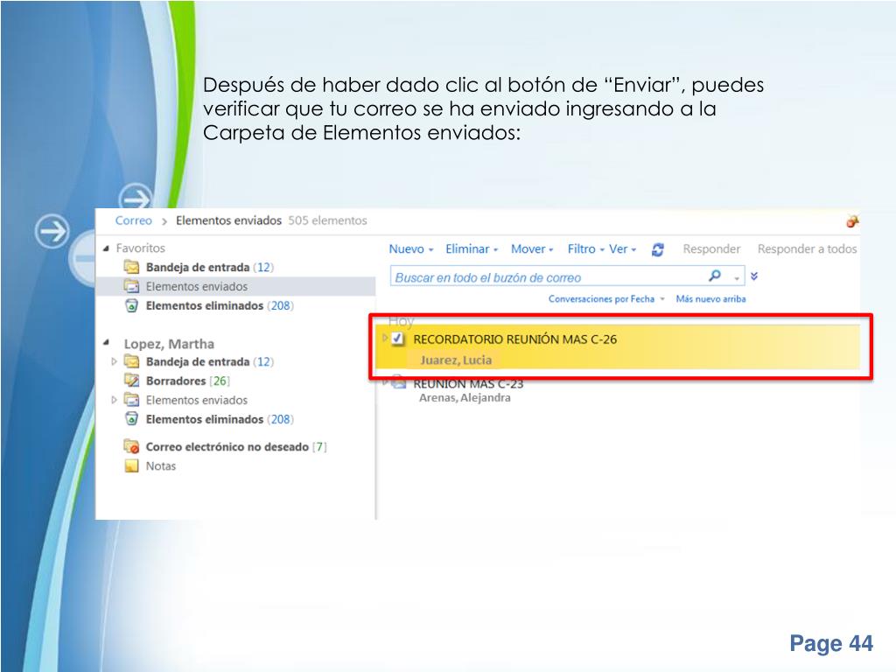Toggle Más nuevo arriba sort order
Viewport: 896px width, 672px height.
(x=710, y=299)
